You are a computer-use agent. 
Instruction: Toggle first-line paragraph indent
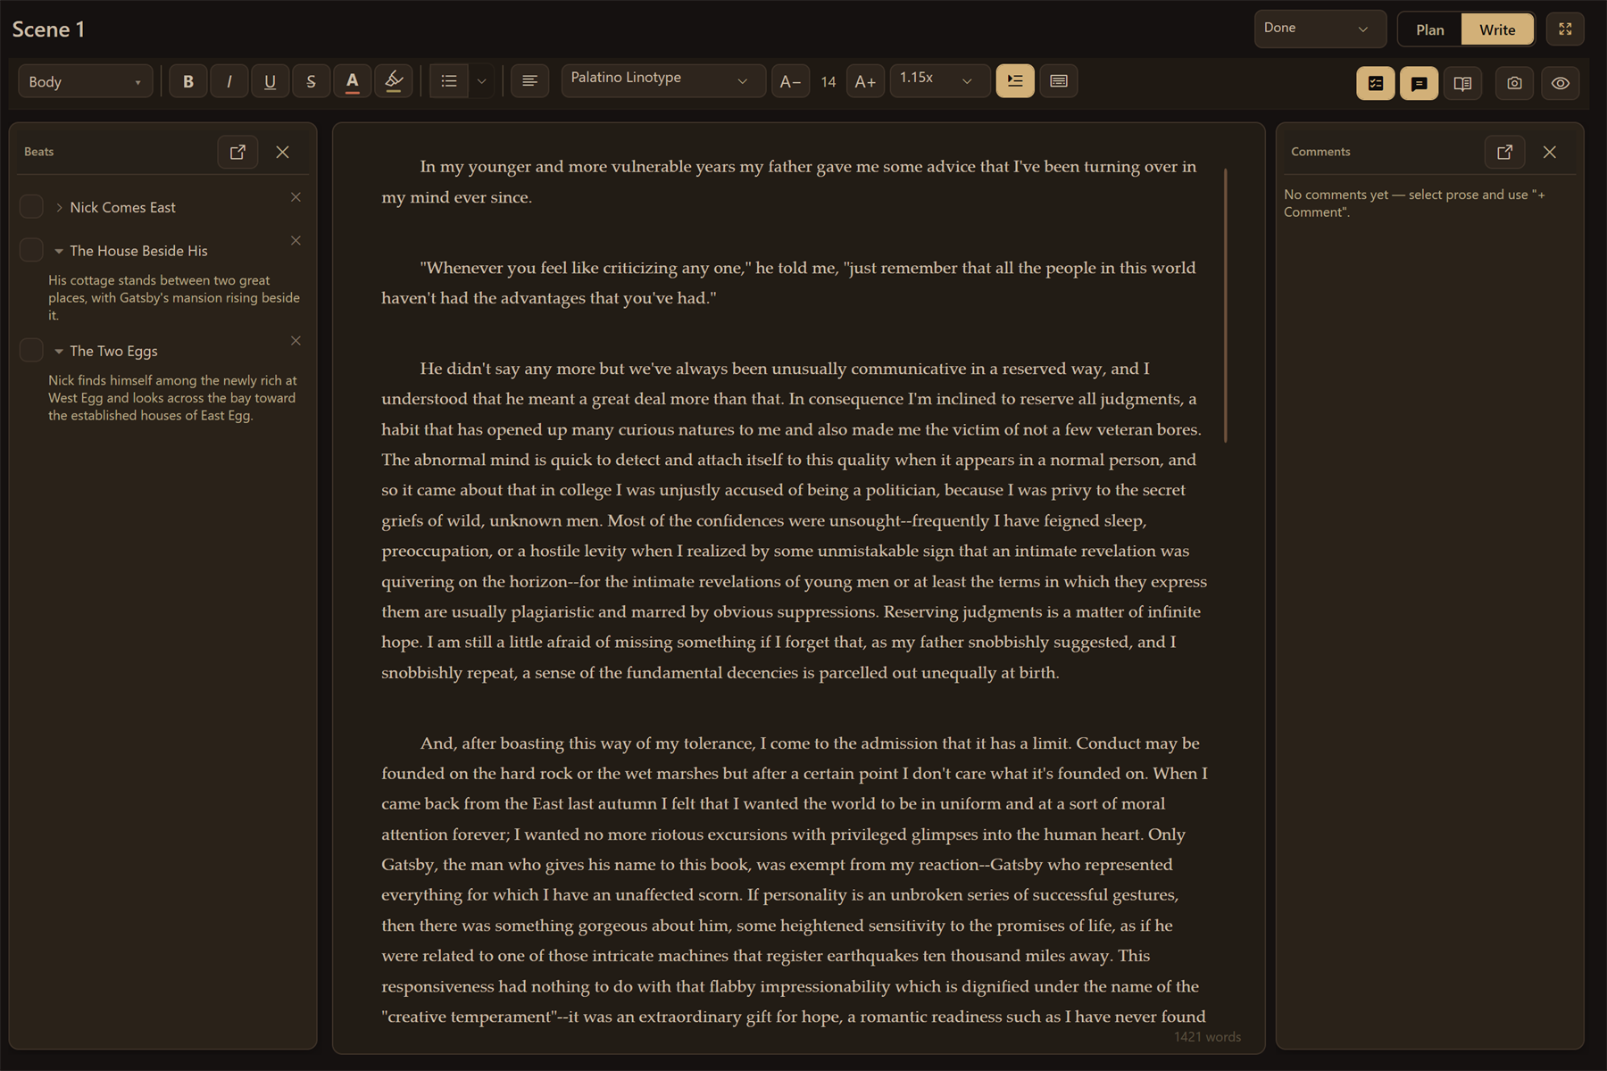1015,80
